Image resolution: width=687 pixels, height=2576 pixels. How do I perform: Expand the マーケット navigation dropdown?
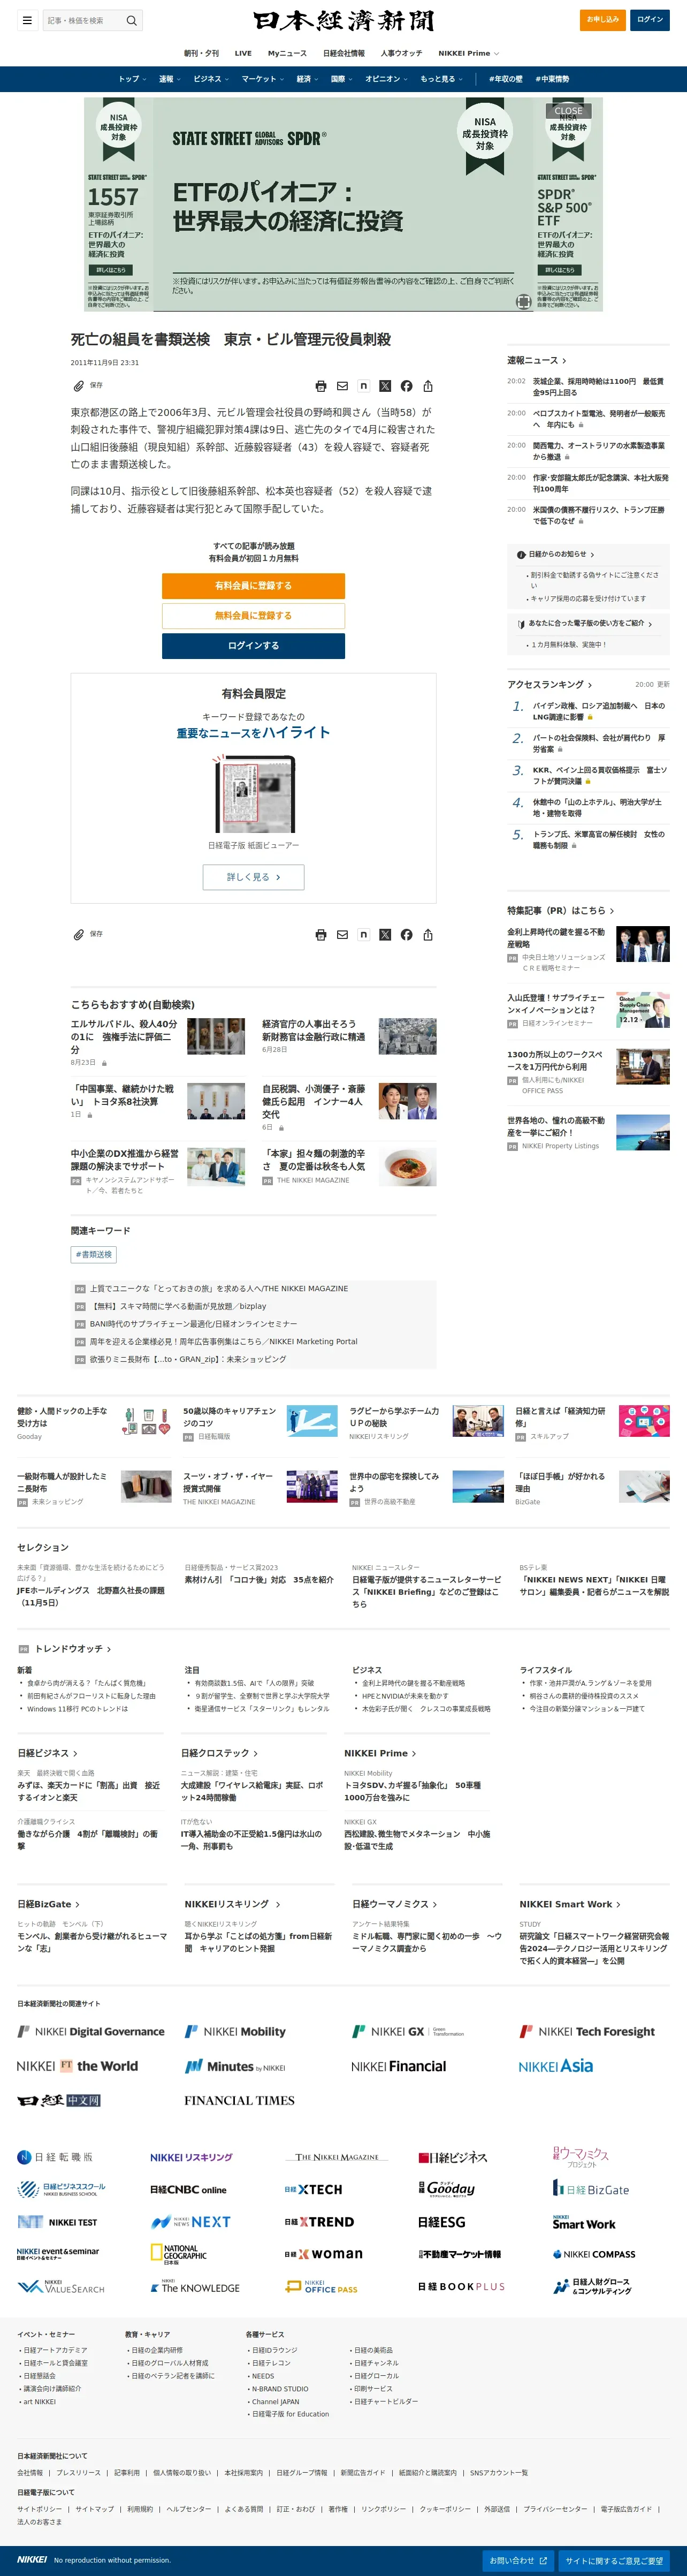[263, 79]
